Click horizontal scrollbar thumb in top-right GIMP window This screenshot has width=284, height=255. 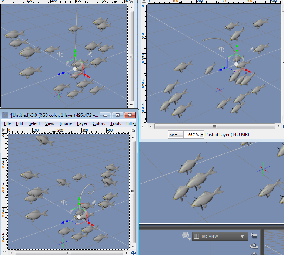[215, 126]
